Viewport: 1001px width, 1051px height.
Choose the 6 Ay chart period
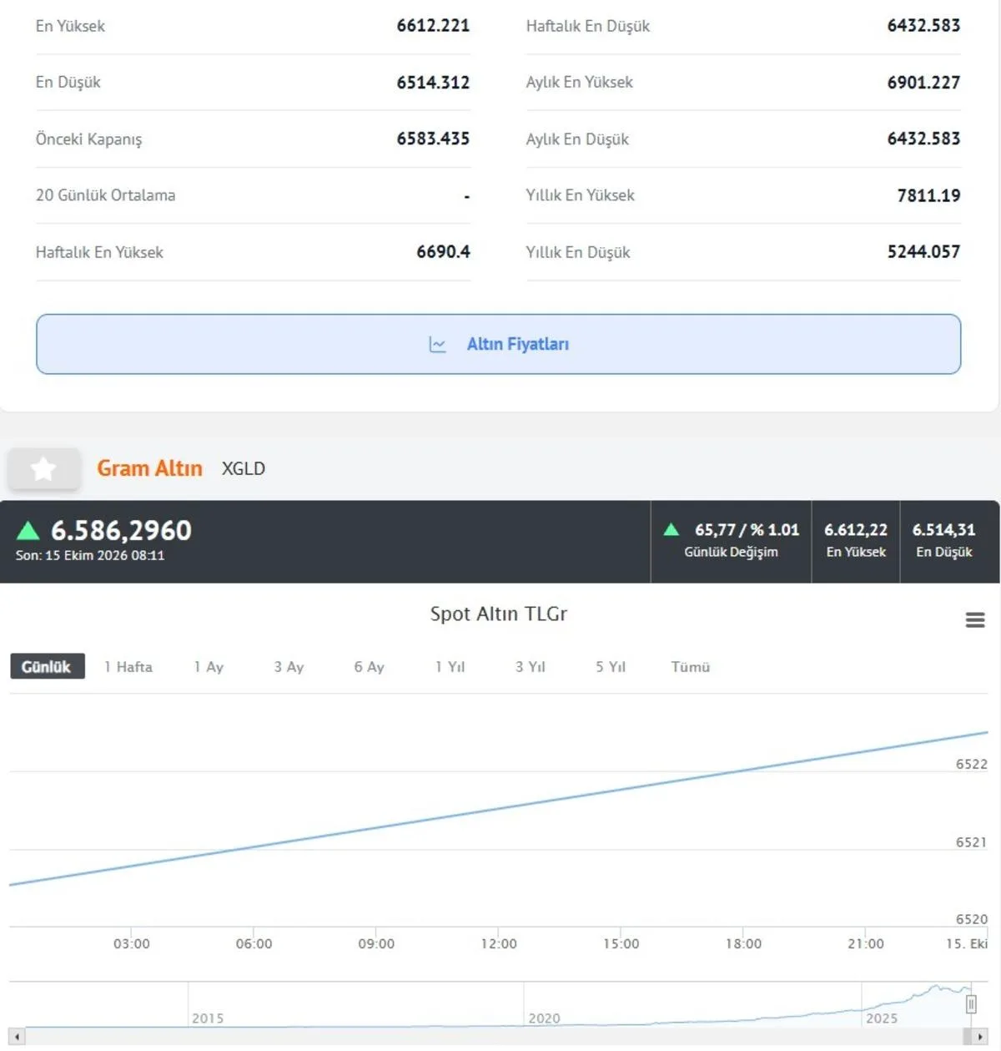(369, 666)
